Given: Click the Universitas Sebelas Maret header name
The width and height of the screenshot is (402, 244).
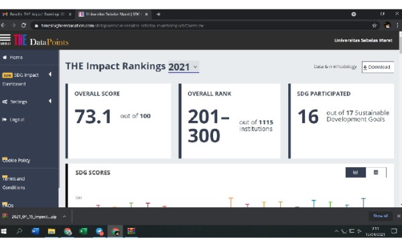Looking at the screenshot, I should [363, 40].
